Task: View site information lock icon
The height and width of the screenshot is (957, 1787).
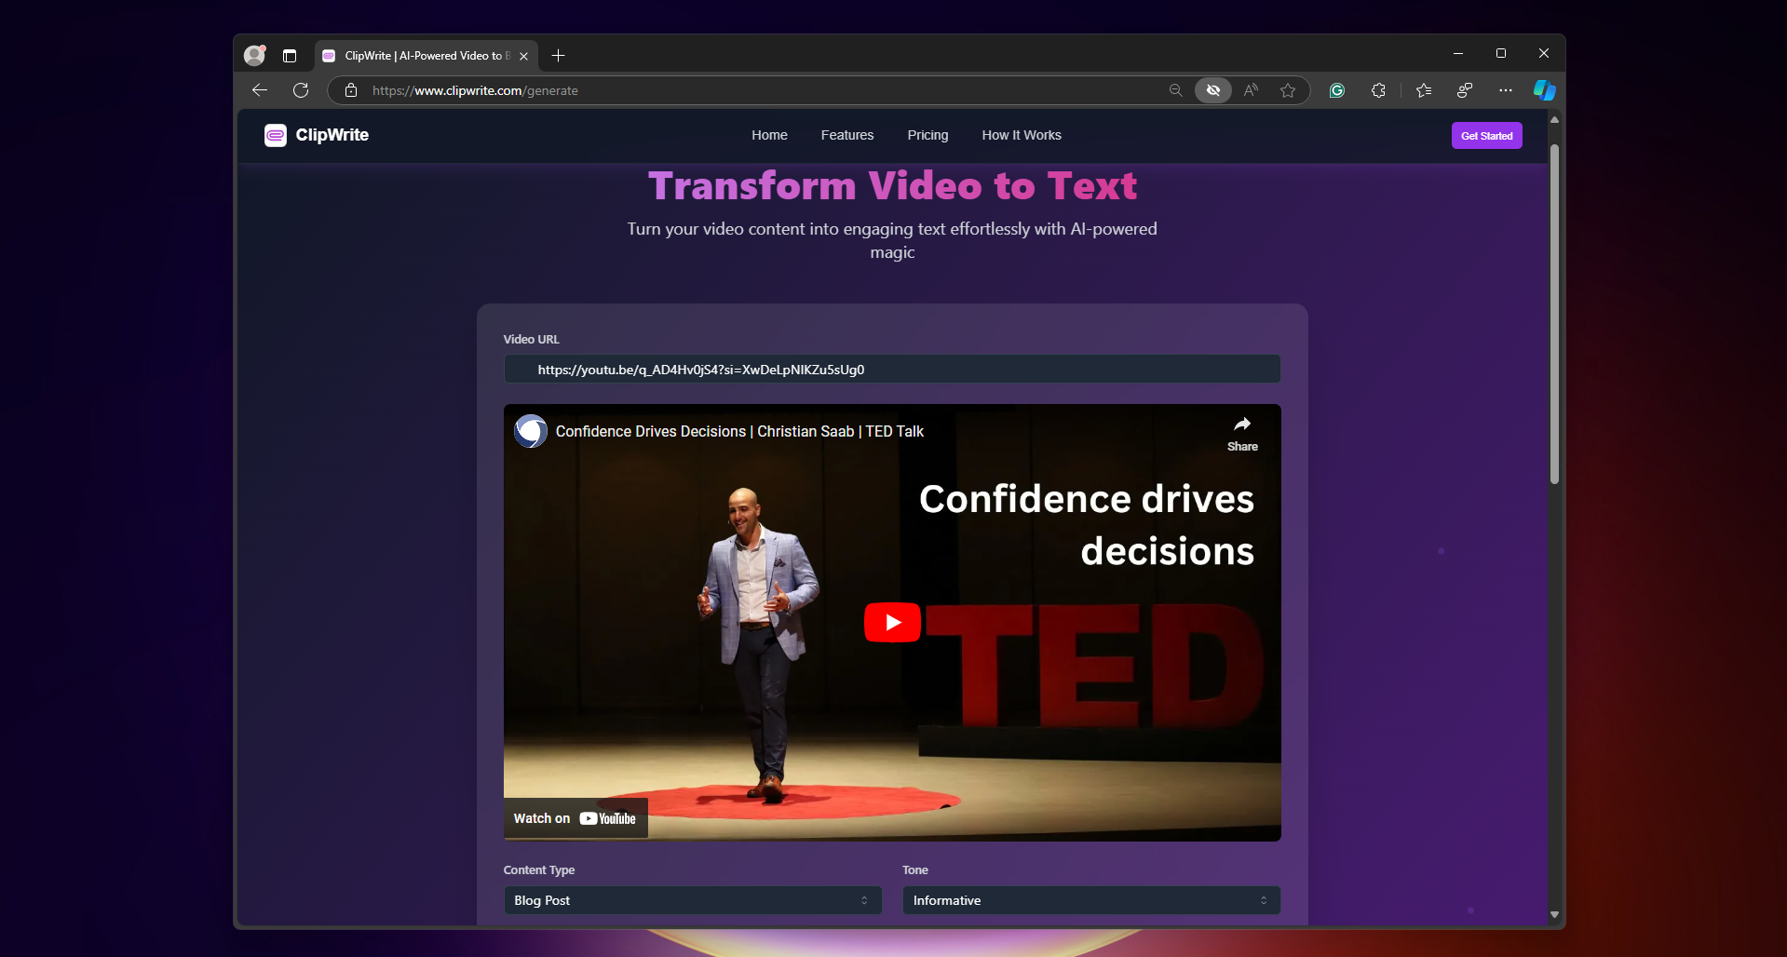Action: tap(351, 90)
